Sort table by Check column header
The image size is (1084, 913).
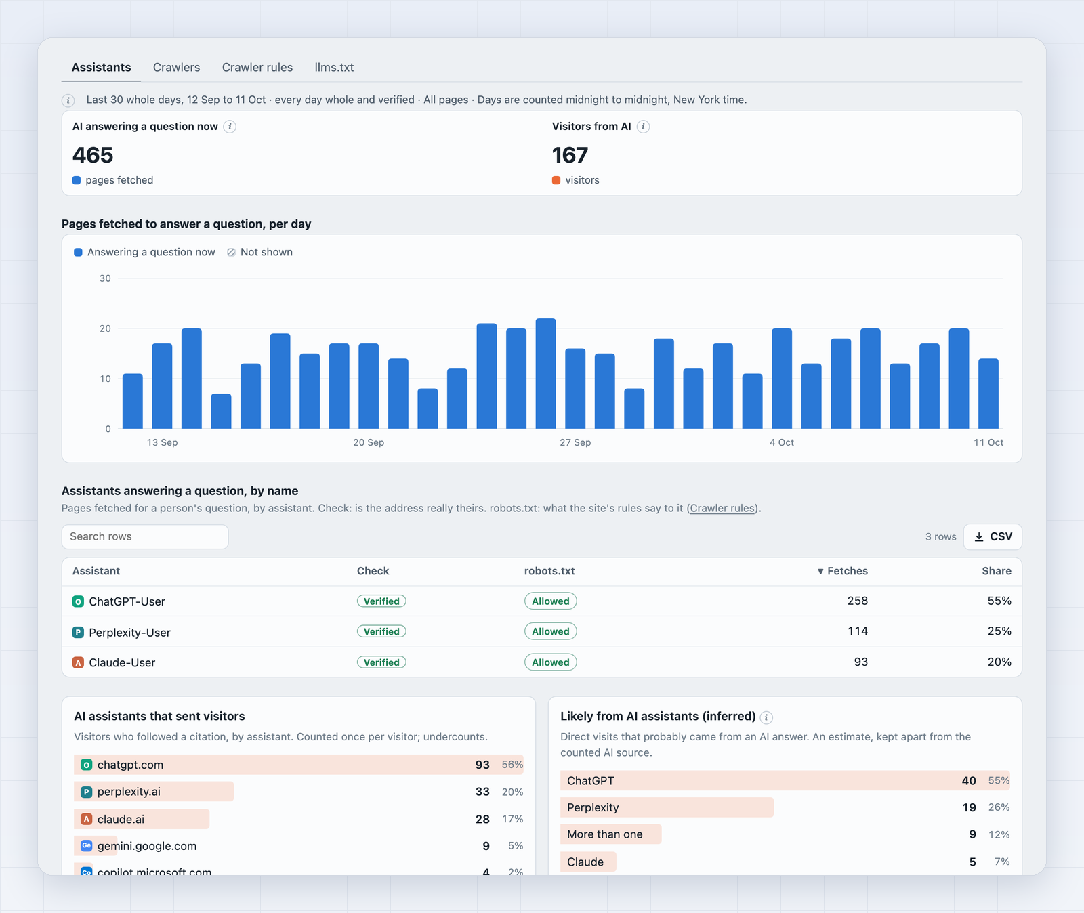[373, 571]
